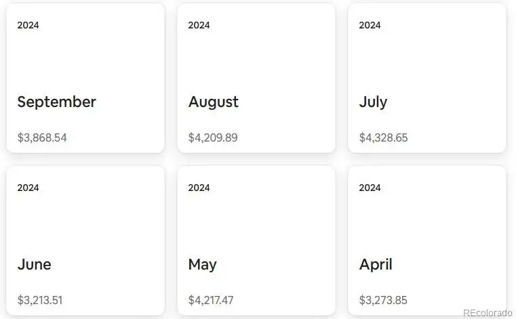Click the April month title
This screenshot has width=516, height=319.
click(x=376, y=265)
